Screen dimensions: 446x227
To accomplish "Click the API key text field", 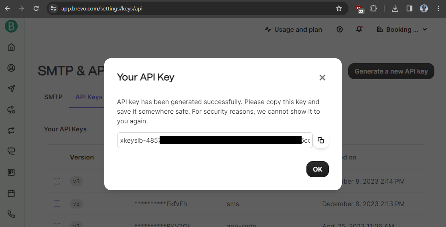I will [215, 140].
